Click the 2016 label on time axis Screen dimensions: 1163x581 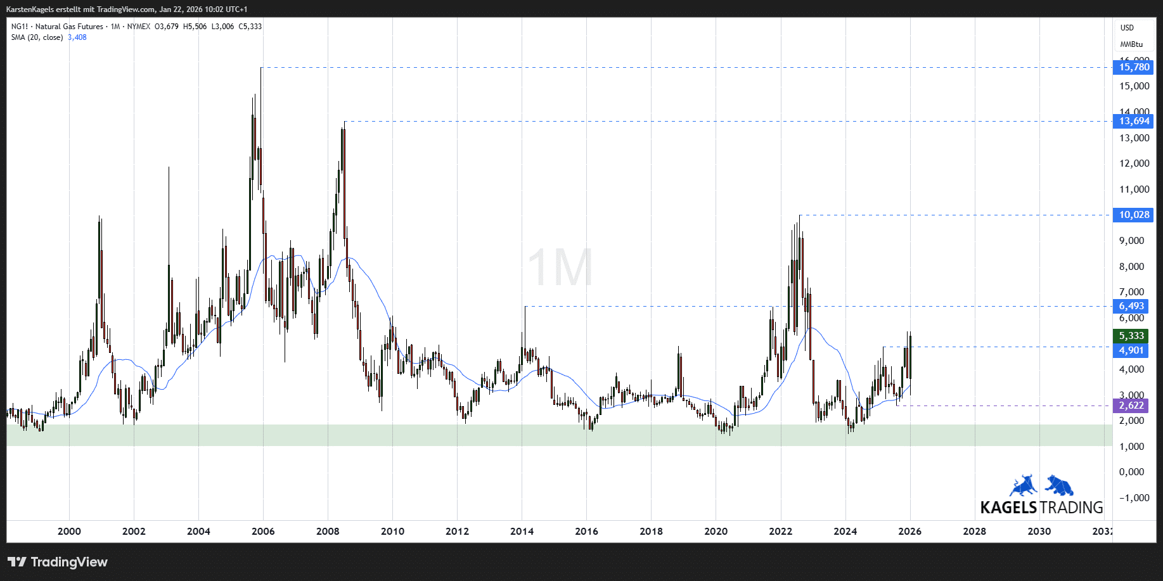[x=586, y=531]
